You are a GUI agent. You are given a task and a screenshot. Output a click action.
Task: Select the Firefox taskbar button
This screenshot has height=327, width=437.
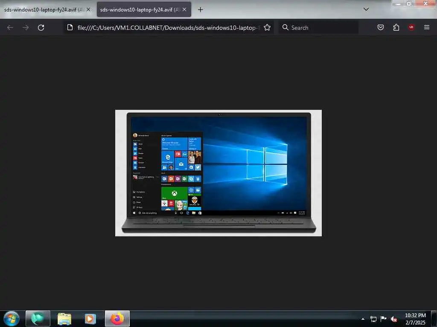117,318
